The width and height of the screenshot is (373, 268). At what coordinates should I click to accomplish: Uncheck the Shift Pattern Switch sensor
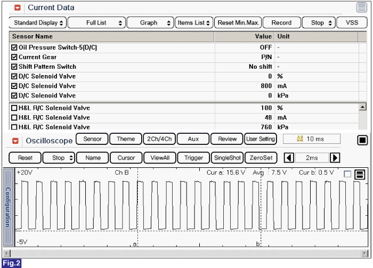(14, 67)
